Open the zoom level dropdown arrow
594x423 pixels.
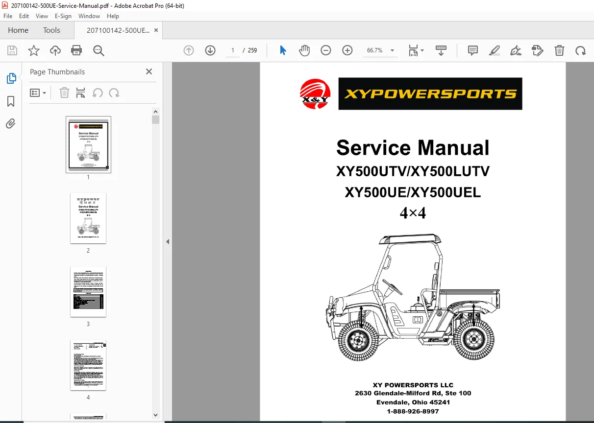coord(392,50)
